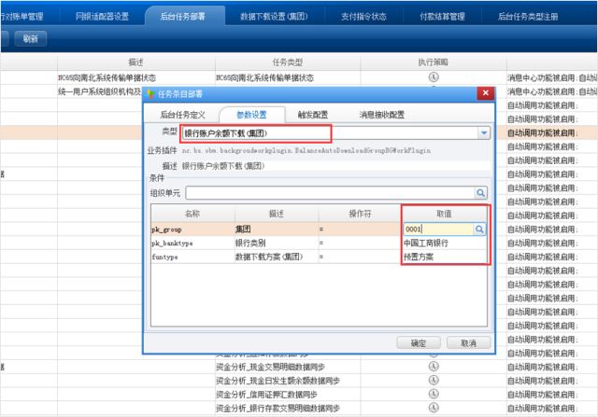The width and height of the screenshot is (598, 417).
Task: Select 中国工商银行 value cell
Action: click(x=445, y=243)
